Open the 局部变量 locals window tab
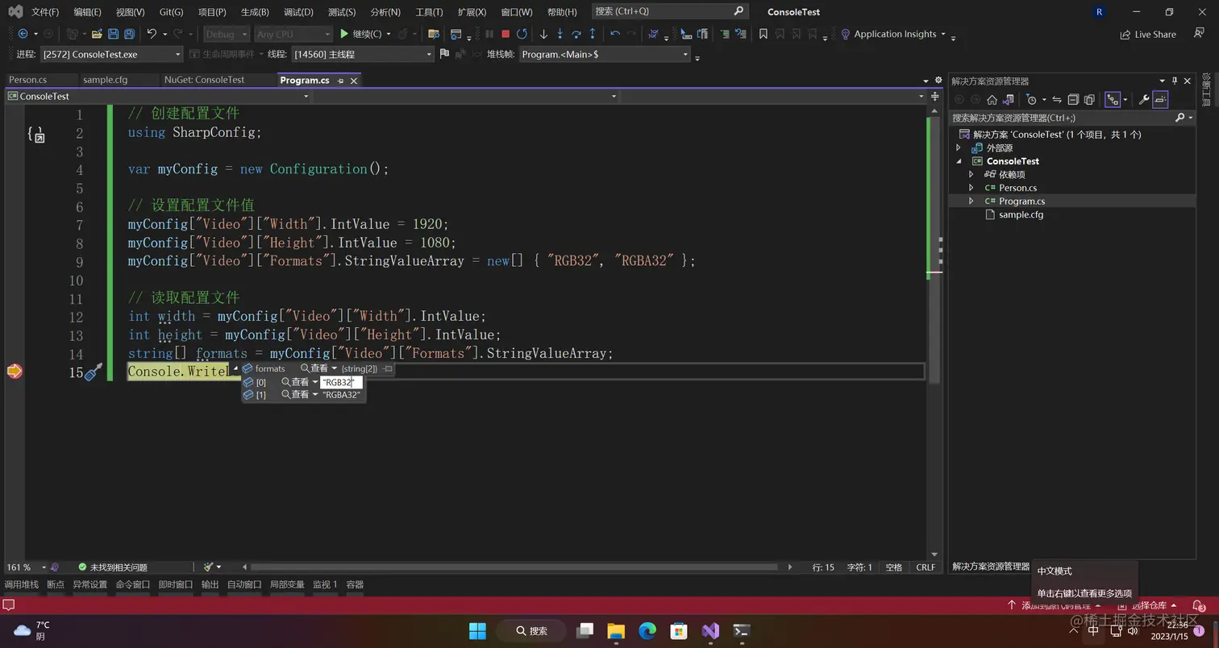The height and width of the screenshot is (648, 1219). point(287,584)
